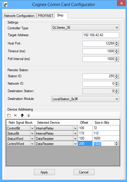This screenshot has width=127, height=182.
Task: Adjust the Host Port spinner arrows
Action: click(x=117, y=44)
